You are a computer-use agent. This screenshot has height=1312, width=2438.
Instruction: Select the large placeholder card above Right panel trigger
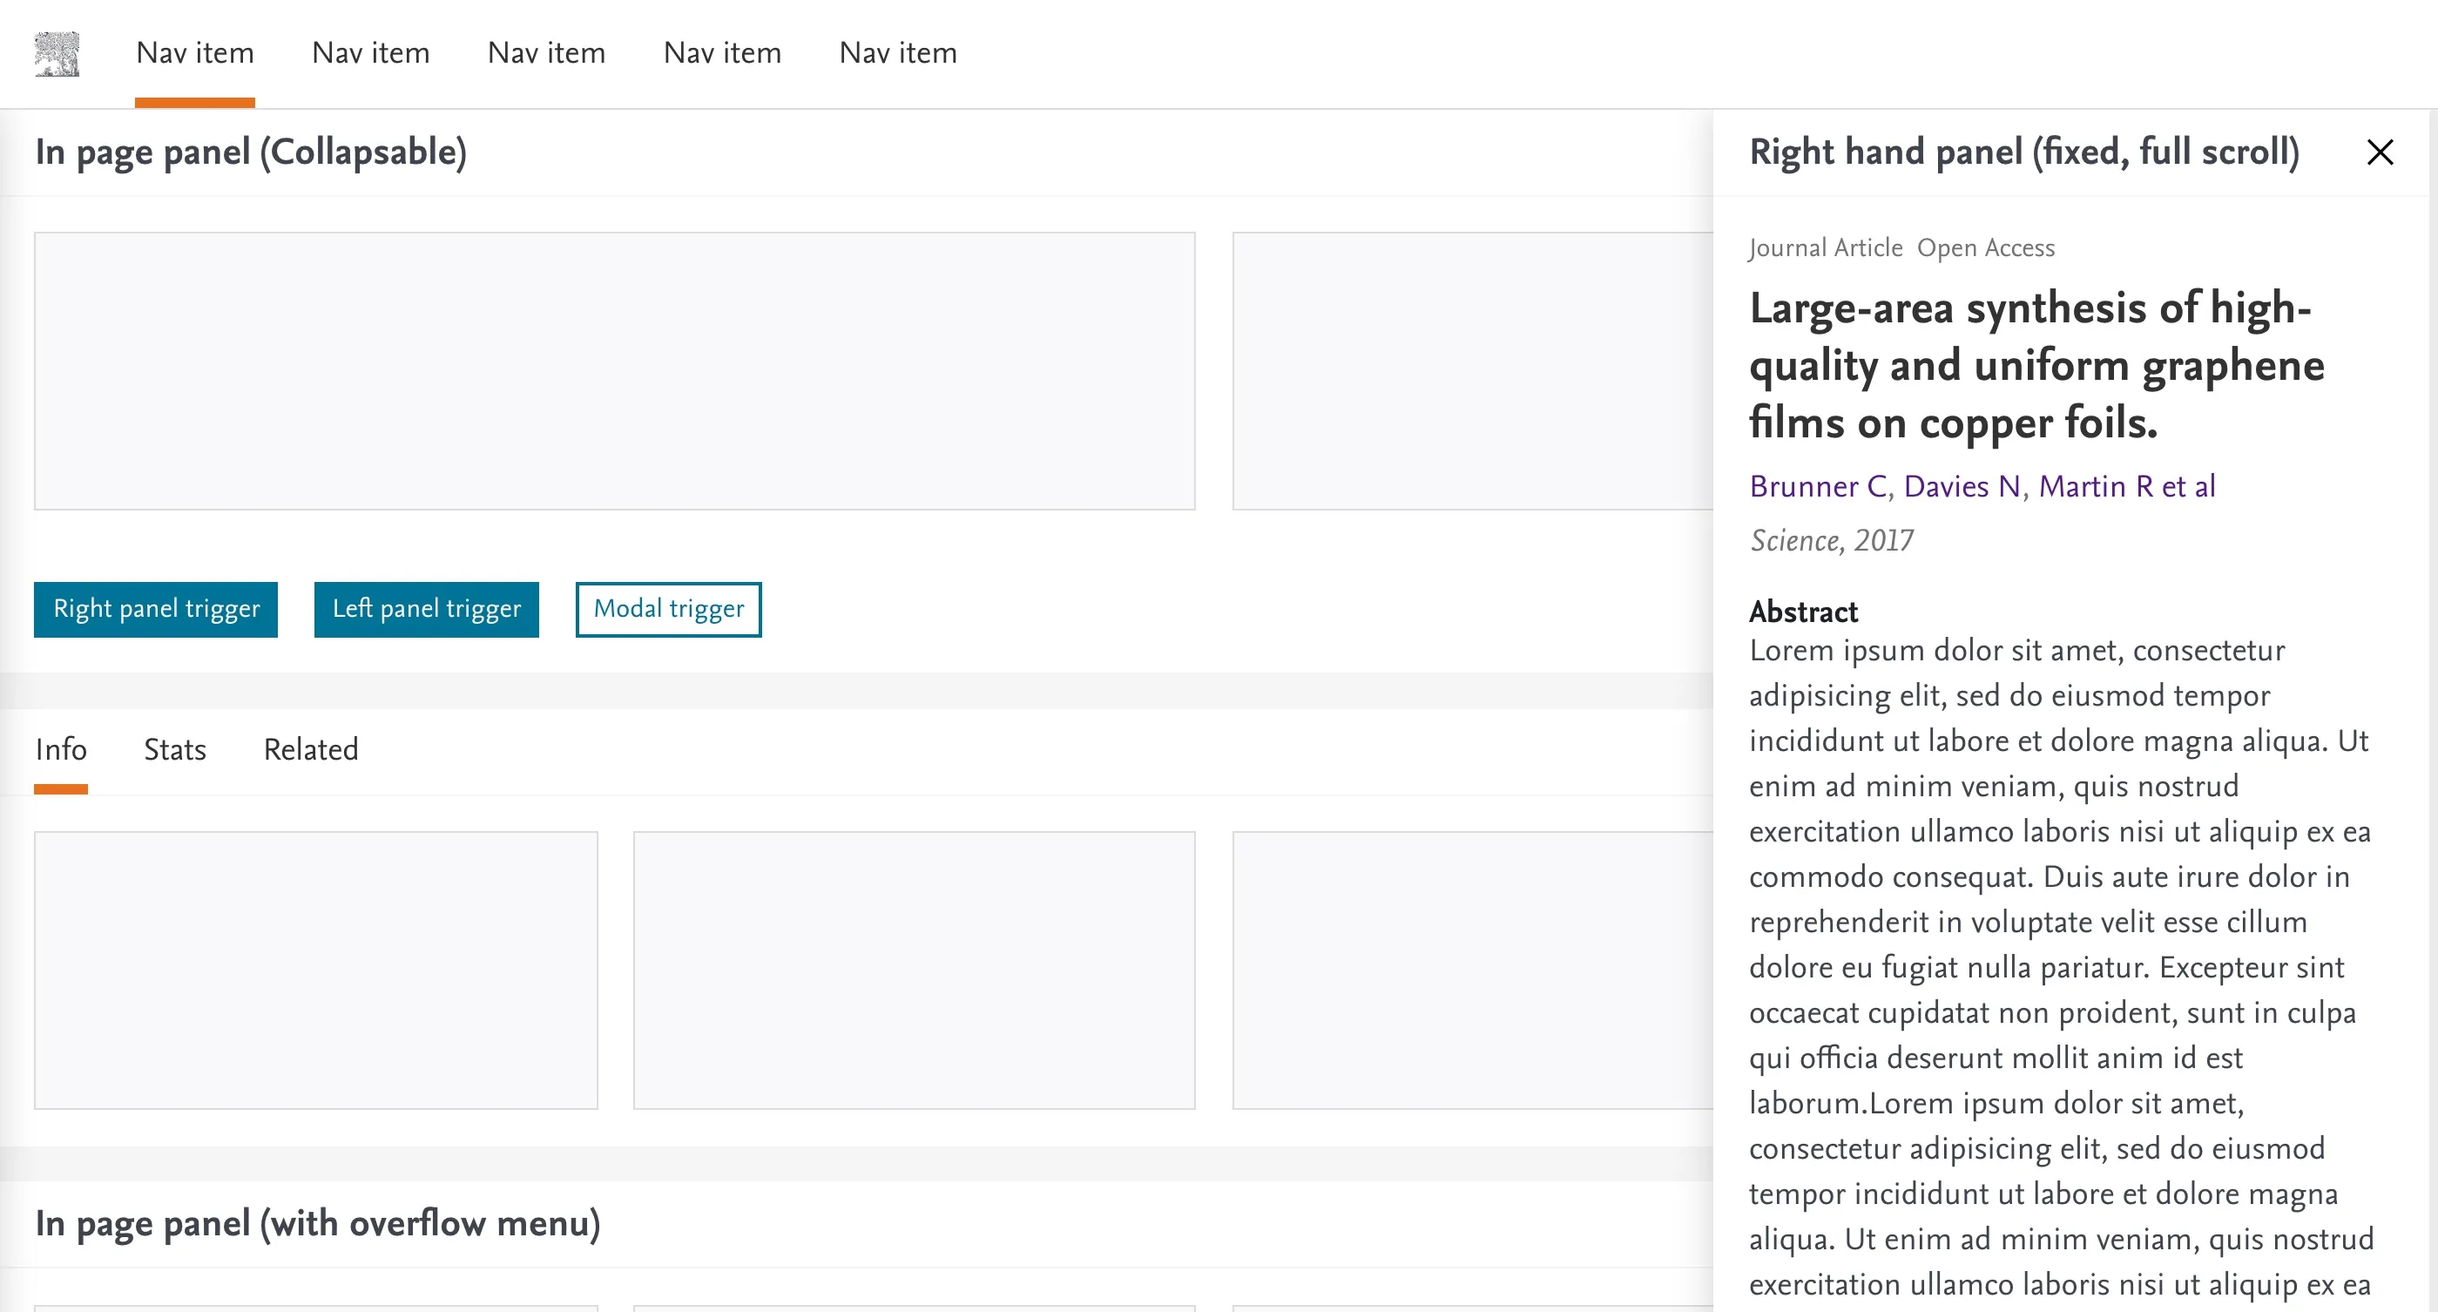pos(614,371)
